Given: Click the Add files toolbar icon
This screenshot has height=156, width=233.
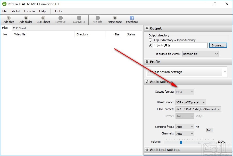Looking at the screenshot, I should pos(8,19).
